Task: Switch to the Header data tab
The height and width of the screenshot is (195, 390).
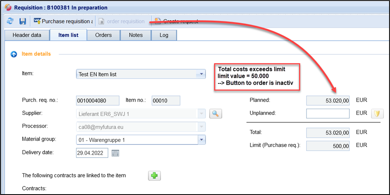Action: tap(27, 35)
